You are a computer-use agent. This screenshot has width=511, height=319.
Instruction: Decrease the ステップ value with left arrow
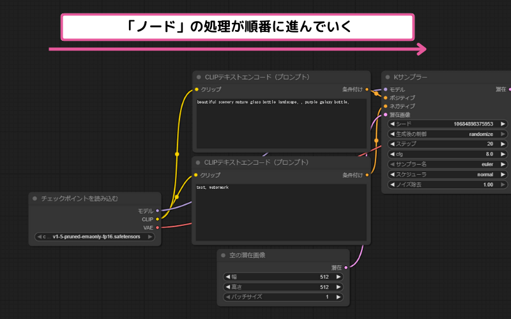[392, 144]
